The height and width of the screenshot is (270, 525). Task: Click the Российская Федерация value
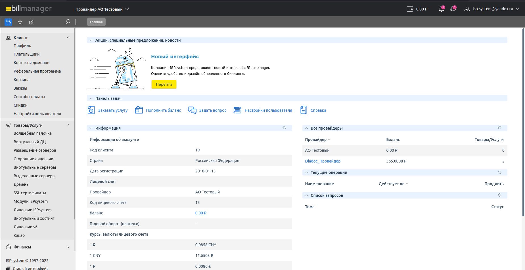tap(217, 161)
